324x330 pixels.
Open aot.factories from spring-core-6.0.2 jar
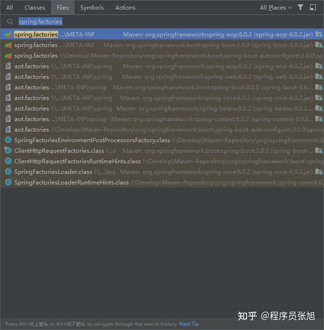(x=162, y=98)
